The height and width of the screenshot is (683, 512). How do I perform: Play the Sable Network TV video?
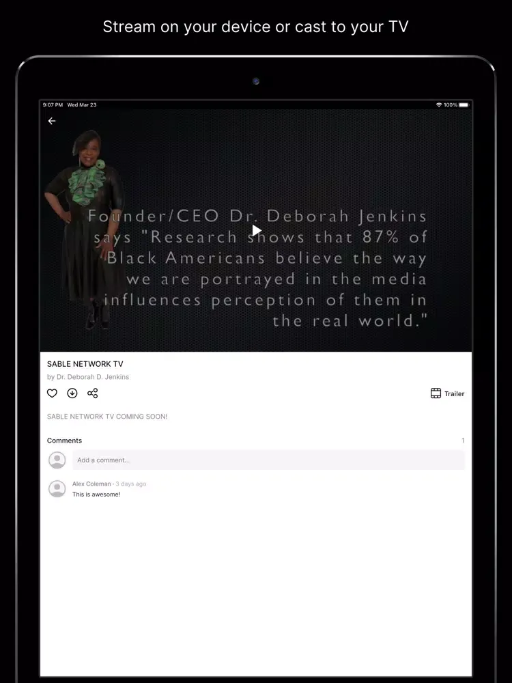coord(257,230)
